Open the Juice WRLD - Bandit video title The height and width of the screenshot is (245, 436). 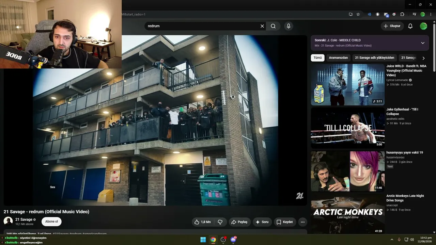pos(406,70)
